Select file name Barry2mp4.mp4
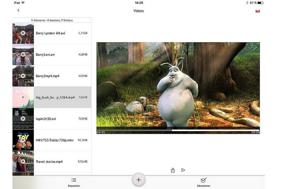 coord(48,76)
